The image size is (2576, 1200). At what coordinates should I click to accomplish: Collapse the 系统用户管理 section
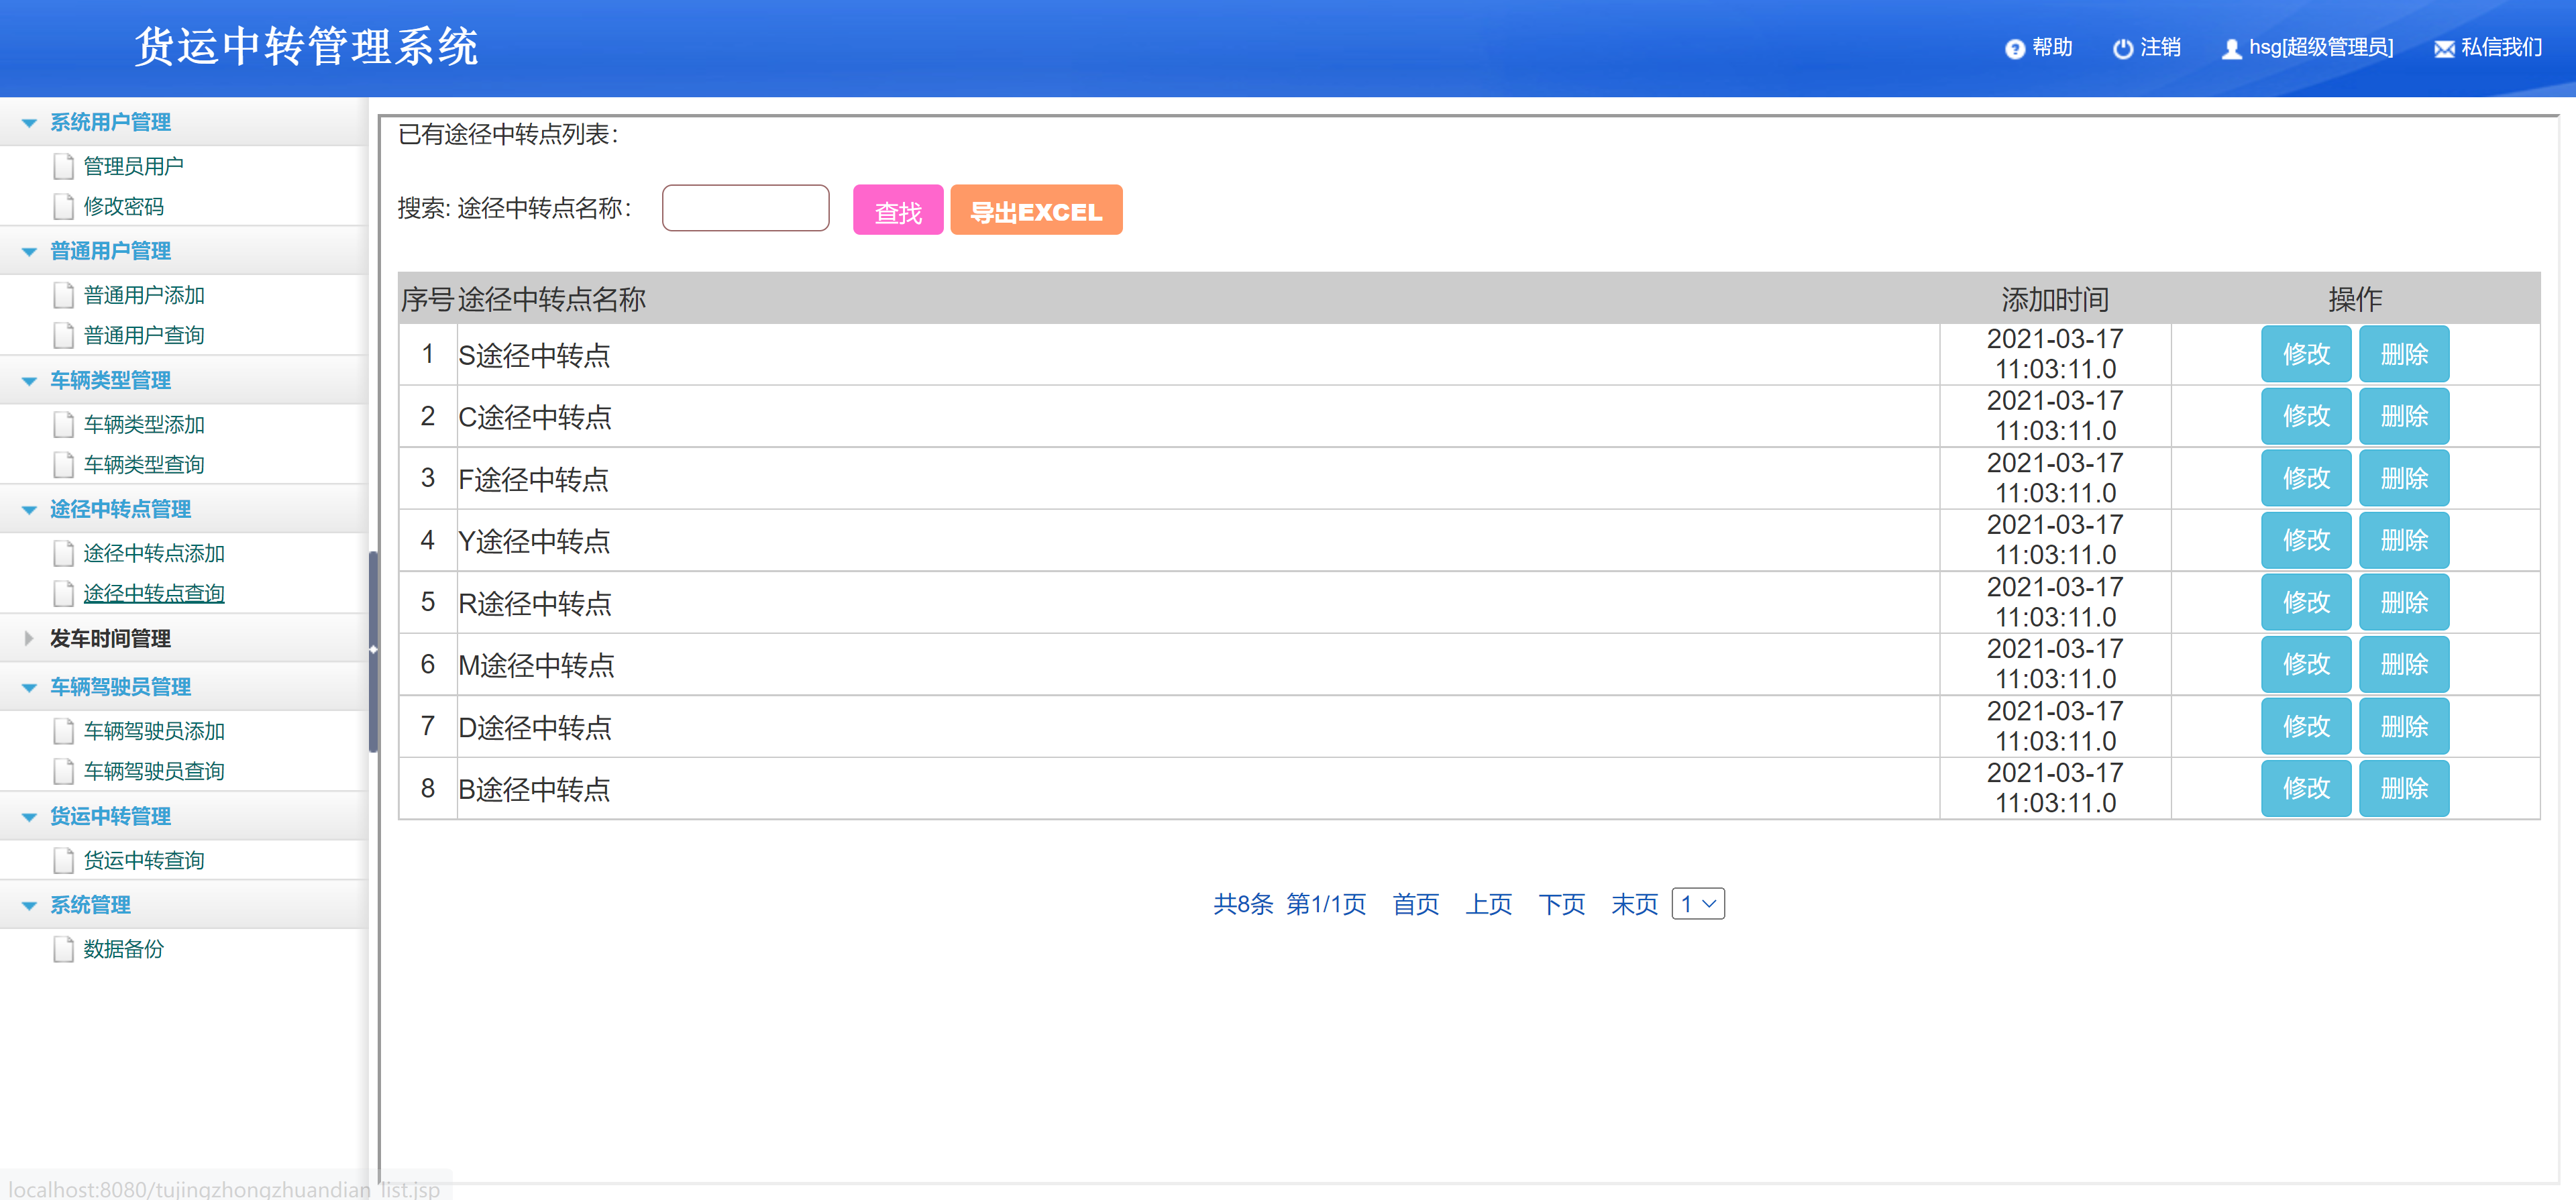pyautogui.click(x=29, y=123)
